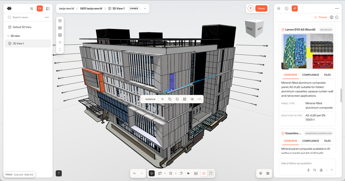Click the panel layout icon beside the camera icon
This screenshot has width=345, height=181.
[48, 9]
